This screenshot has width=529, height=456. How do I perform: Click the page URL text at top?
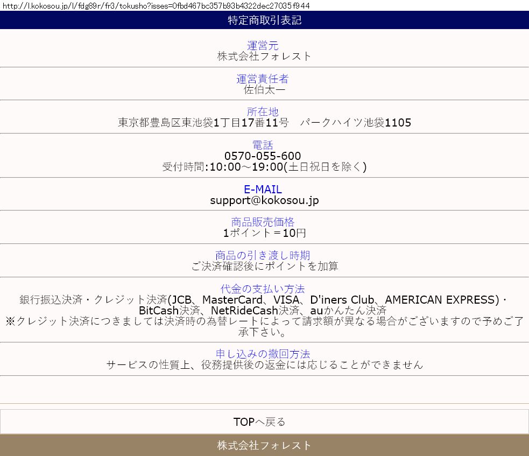[x=155, y=5]
